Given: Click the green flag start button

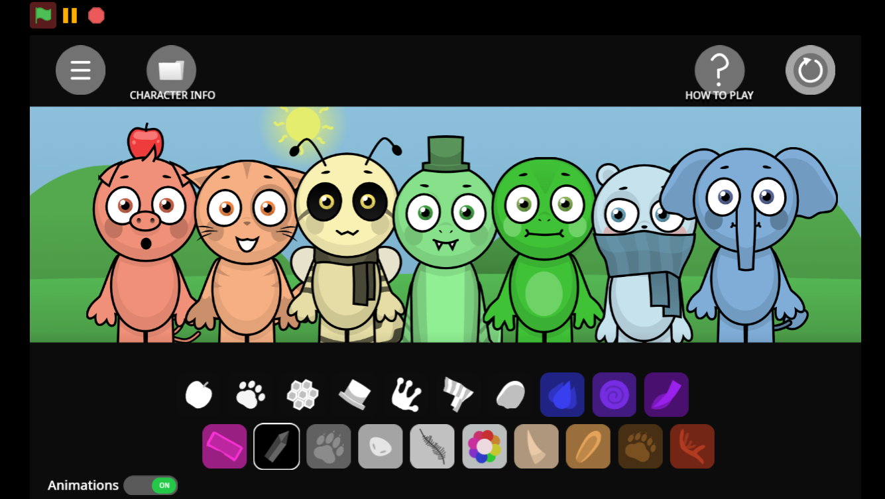Looking at the screenshot, I should (x=43, y=15).
